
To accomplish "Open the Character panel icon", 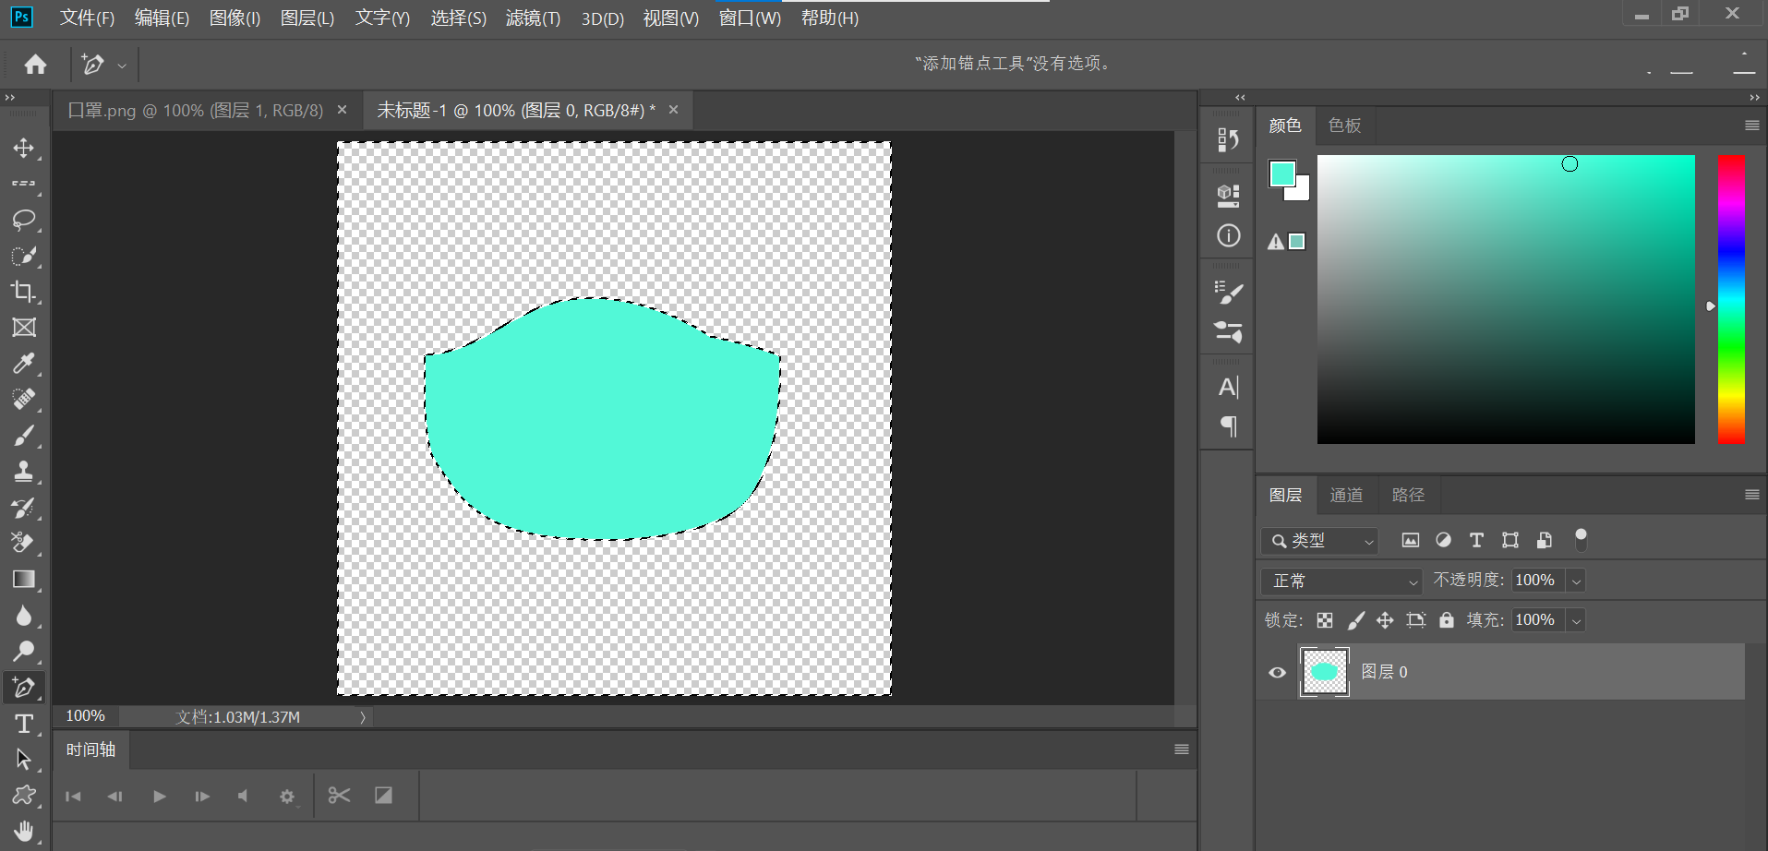I will pos(1228,387).
